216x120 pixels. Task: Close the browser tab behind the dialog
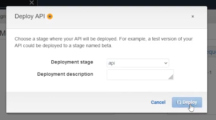coord(32,3)
